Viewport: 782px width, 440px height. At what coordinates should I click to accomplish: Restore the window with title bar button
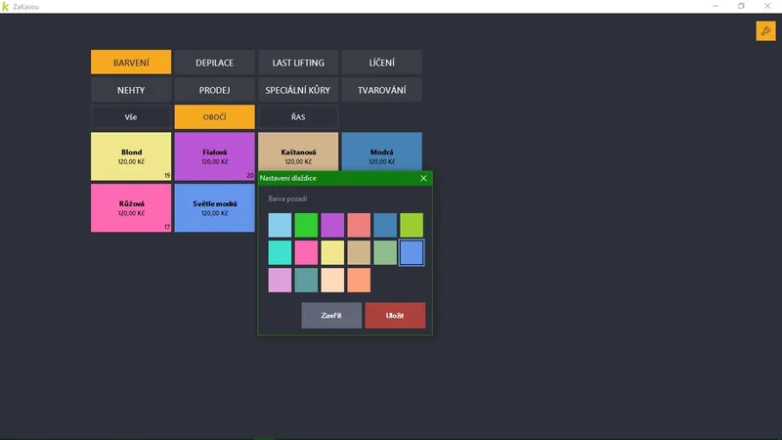pos(741,6)
